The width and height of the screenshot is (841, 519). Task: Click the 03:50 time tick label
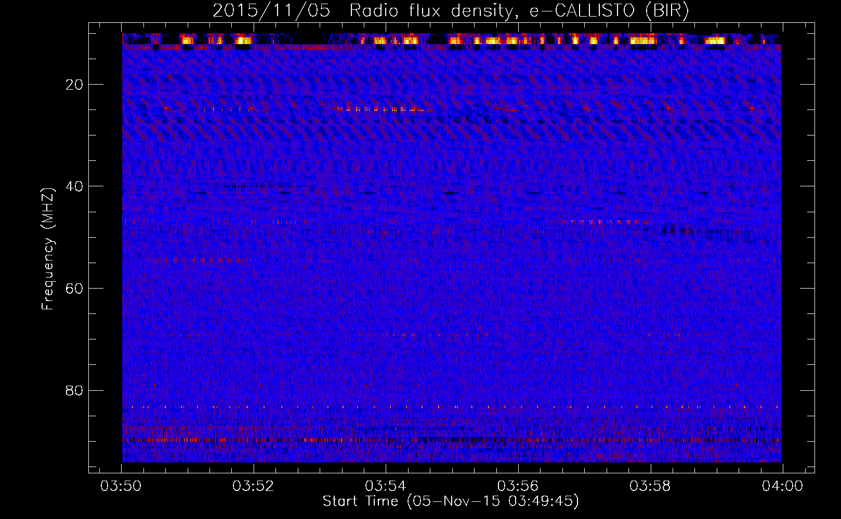coord(122,486)
